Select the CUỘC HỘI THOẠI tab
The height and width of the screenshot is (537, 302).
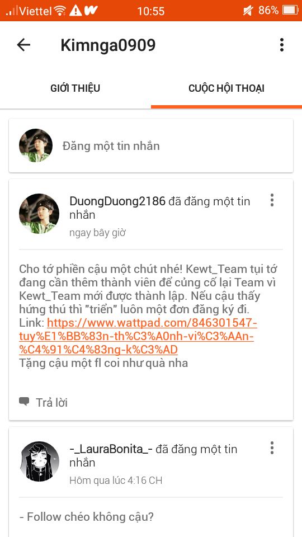coord(226,88)
